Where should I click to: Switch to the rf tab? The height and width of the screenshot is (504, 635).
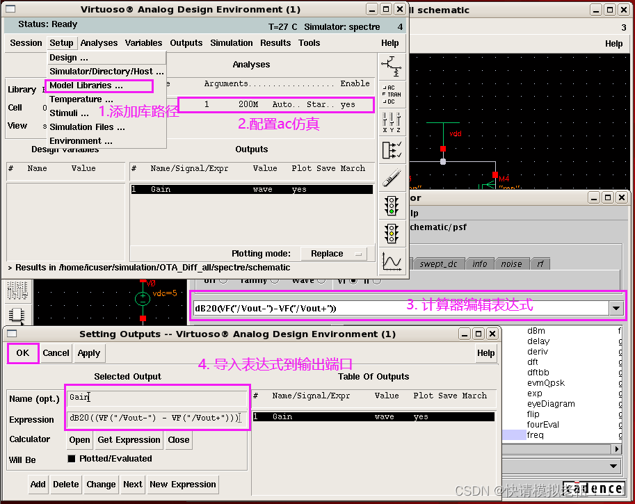(x=540, y=264)
